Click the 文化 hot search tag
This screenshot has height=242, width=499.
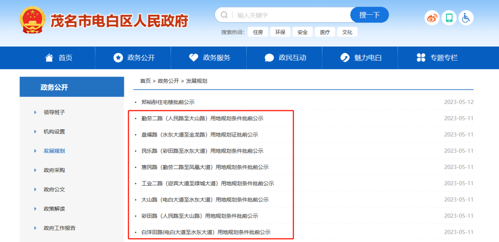347,32
